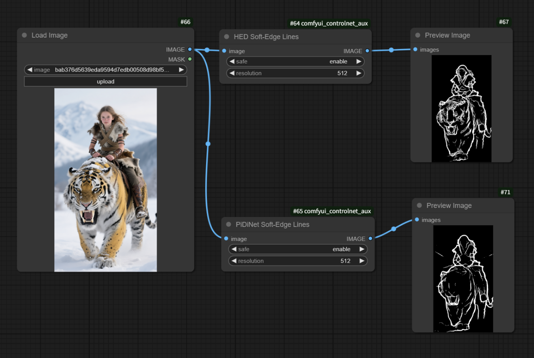Click the PiDiNet node IMAGE output port
Screen dimensions: 534x358
pos(370,239)
